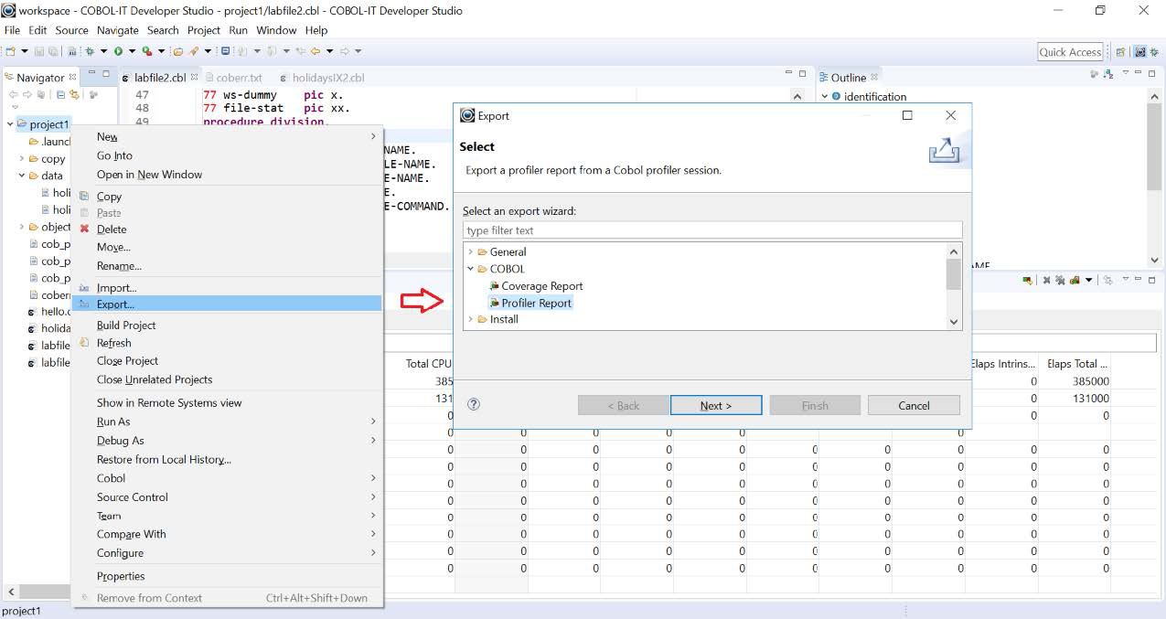This screenshot has height=619, width=1166.
Task: Click the Remove All Sessions icon in profiler view
Action: tap(1059, 281)
